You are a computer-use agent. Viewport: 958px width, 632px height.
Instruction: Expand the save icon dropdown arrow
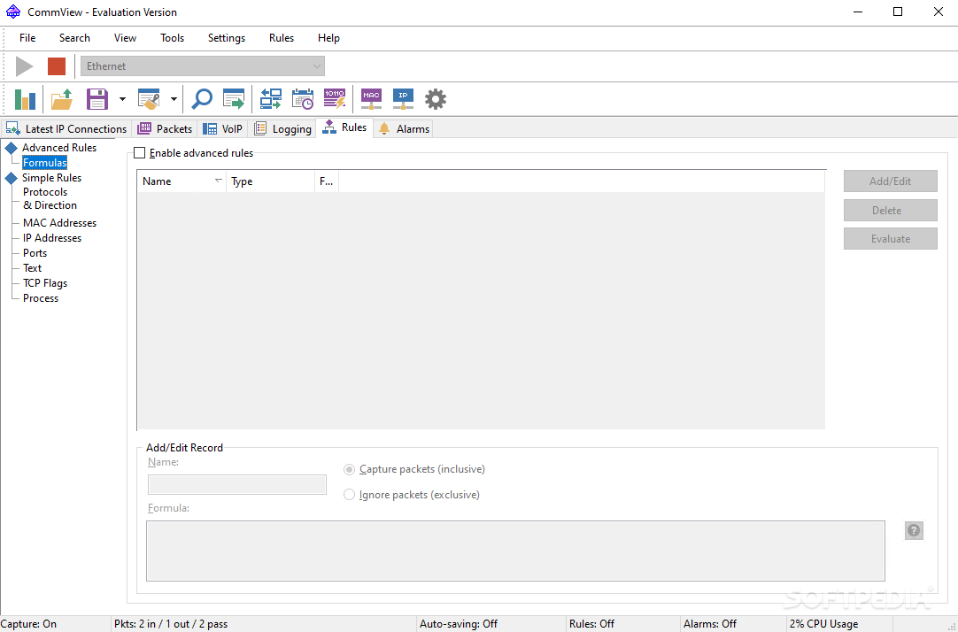[x=122, y=99]
